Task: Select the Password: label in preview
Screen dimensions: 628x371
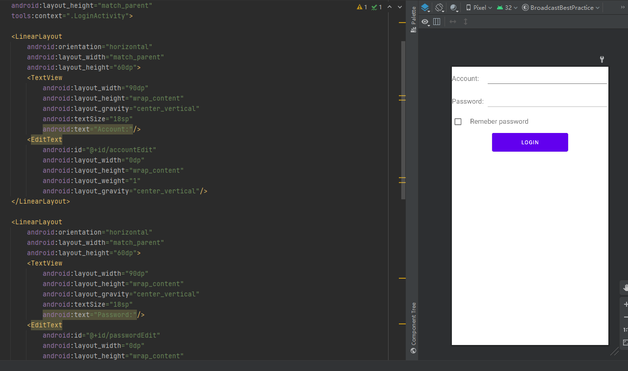Action: tap(468, 102)
